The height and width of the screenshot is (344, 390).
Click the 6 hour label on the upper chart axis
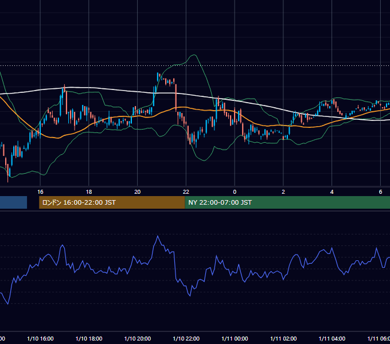(380, 192)
